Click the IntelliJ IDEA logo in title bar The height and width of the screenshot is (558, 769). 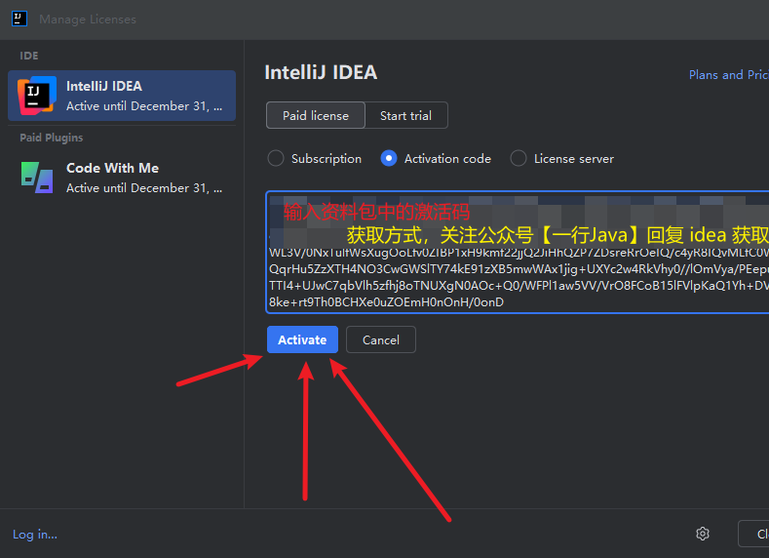[19, 19]
